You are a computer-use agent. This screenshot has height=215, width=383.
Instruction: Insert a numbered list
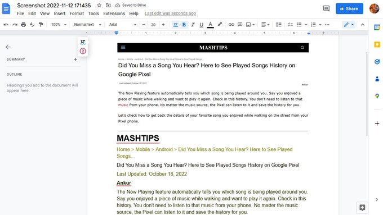pos(313,25)
